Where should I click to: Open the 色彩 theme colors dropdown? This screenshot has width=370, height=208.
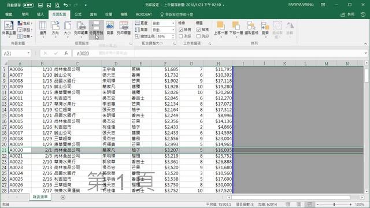click(25, 23)
